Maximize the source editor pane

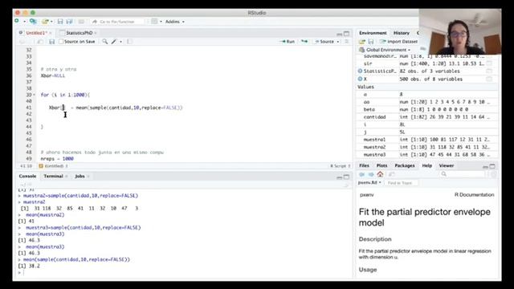[346, 34]
